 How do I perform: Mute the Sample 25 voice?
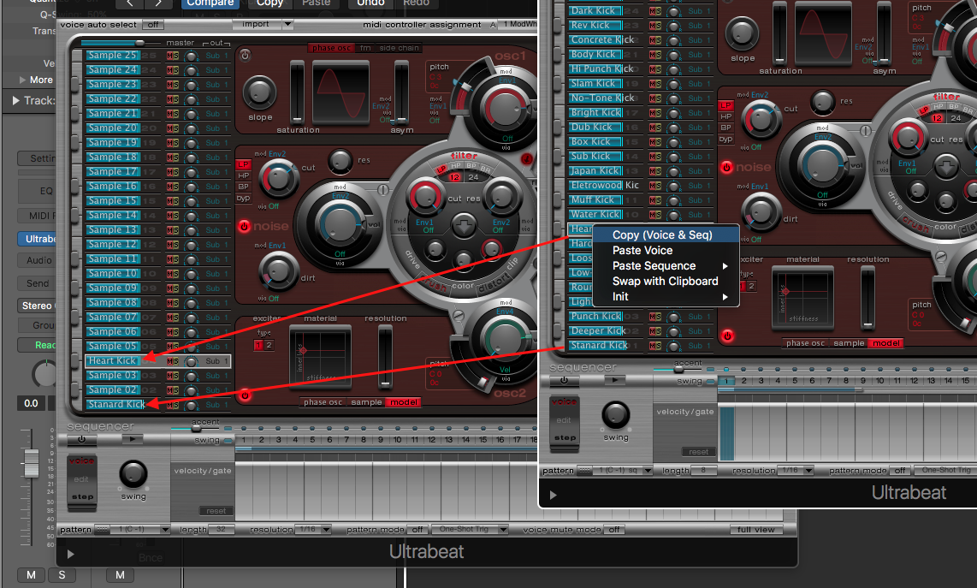coord(169,56)
